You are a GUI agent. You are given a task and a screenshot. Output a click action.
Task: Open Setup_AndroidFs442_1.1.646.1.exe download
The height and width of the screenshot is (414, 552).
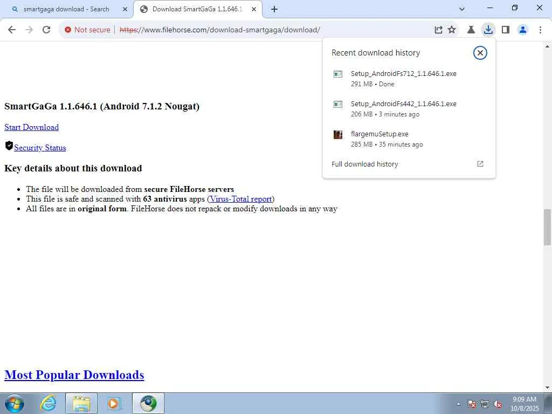(x=409, y=109)
